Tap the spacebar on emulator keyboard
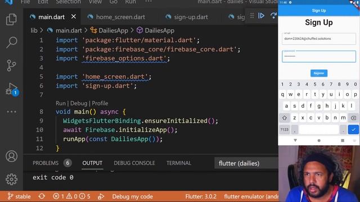360x202 pixels. [319, 130]
